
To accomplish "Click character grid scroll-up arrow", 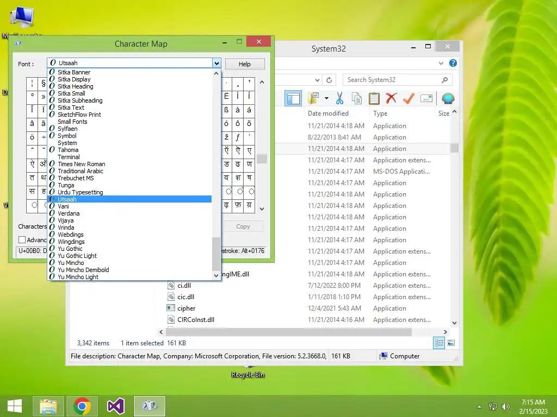I will pos(262,83).
